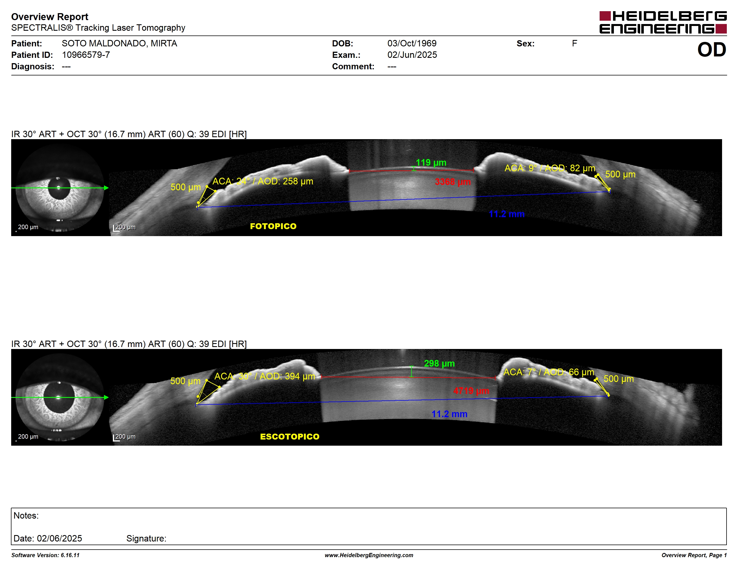The height and width of the screenshot is (570, 738).
Task: Click the left 500 µm label in scotopic scan
Action: pyautogui.click(x=185, y=381)
